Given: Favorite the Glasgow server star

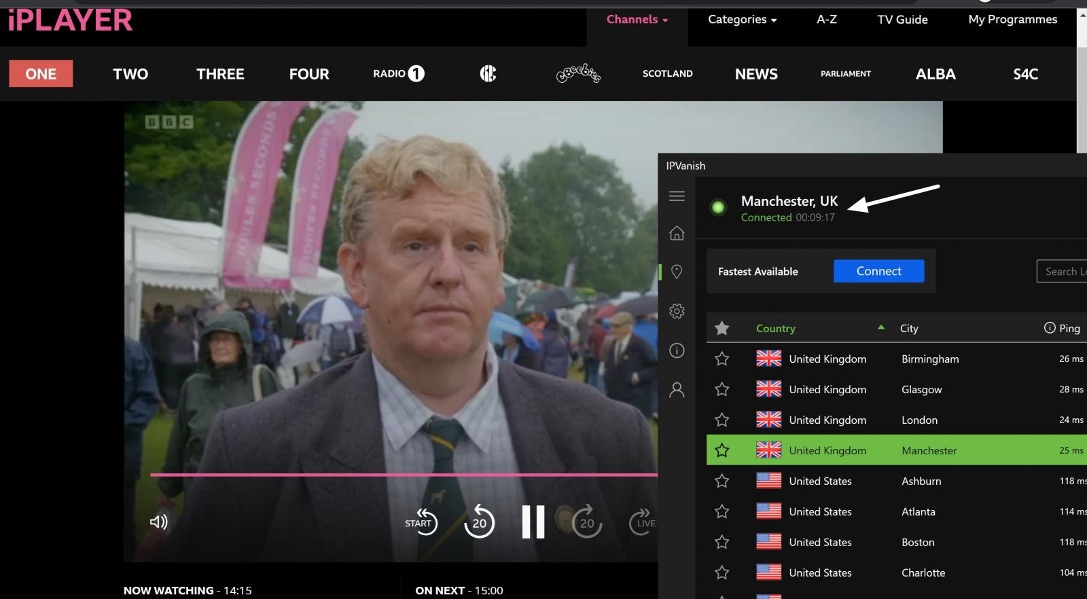Looking at the screenshot, I should tap(722, 389).
